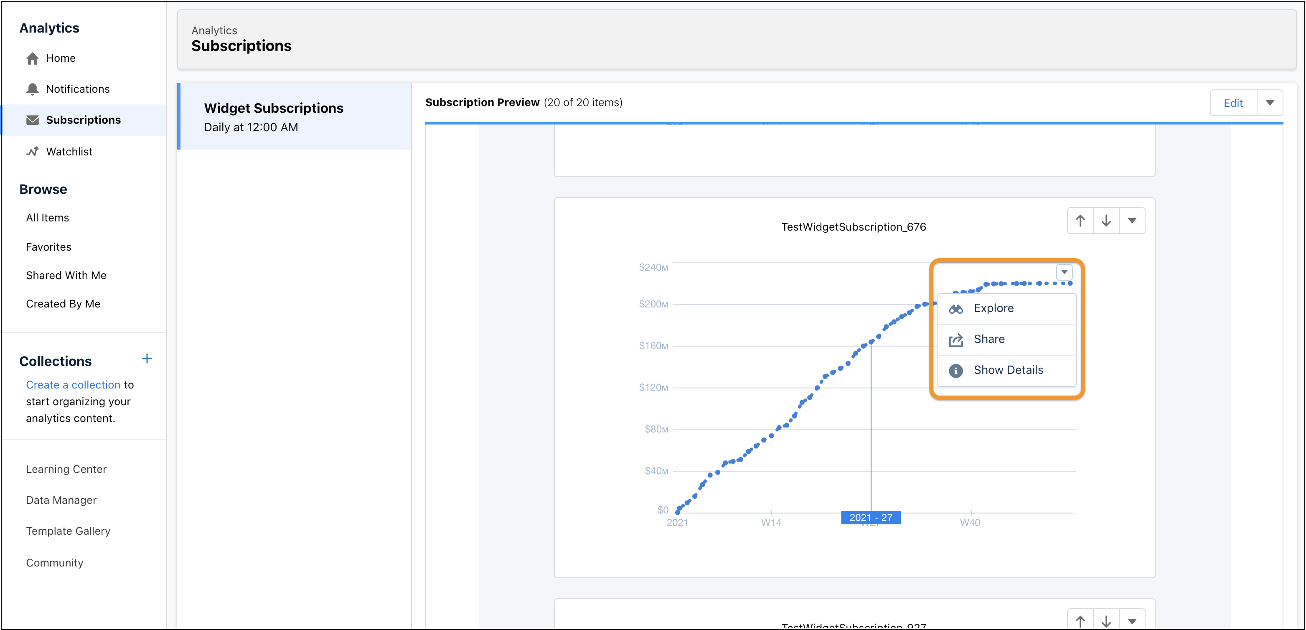This screenshot has width=1306, height=630.
Task: Open Learning Center link
Action: [66, 469]
